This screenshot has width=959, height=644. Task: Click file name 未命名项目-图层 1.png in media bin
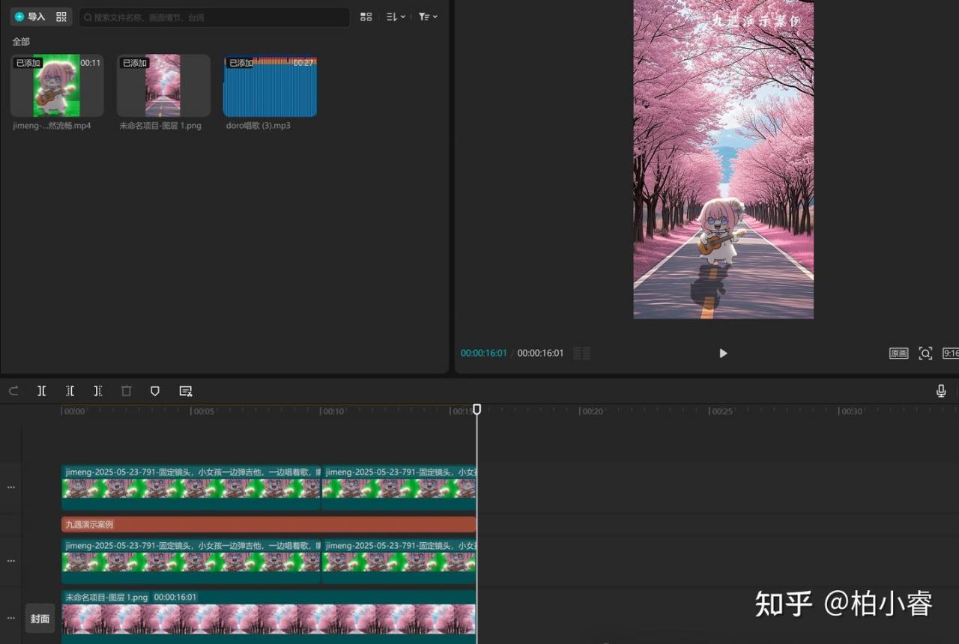160,126
